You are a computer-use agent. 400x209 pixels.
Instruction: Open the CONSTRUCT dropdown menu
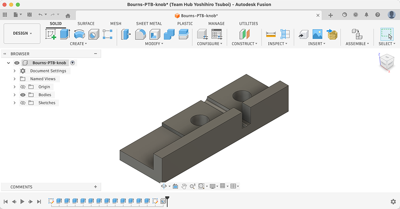[245, 44]
